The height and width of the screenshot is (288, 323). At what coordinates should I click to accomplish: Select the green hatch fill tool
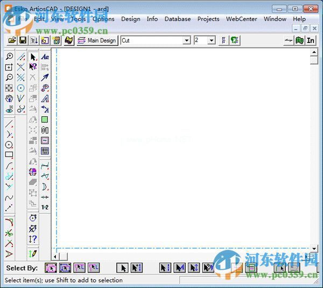[x=45, y=120]
